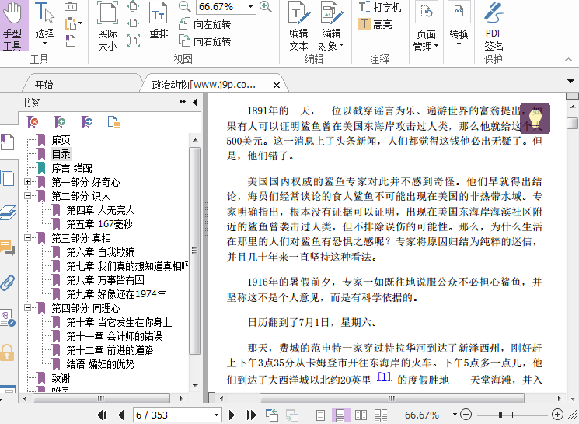Open Edit Object (编辑对象) dropdown
Screen dimensions: 579x424
click(331, 26)
